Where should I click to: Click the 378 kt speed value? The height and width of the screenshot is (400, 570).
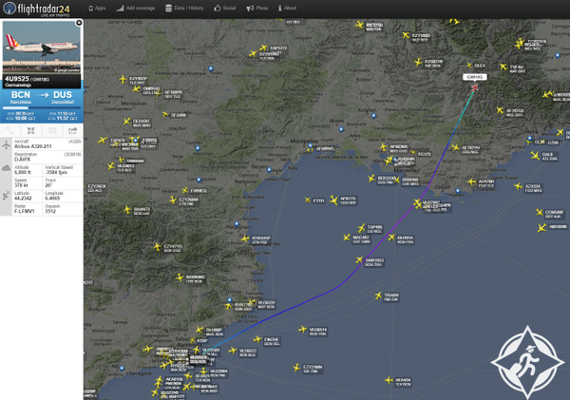21,185
